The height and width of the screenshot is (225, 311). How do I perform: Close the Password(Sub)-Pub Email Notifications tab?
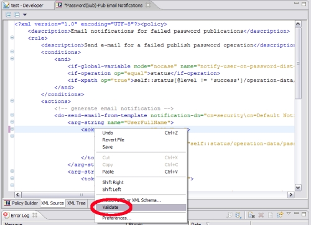tap(148, 5)
